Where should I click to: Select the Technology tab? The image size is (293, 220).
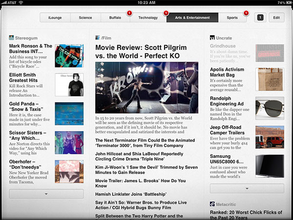[148, 18]
